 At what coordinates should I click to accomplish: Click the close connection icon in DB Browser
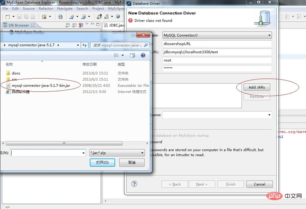point(74,25)
